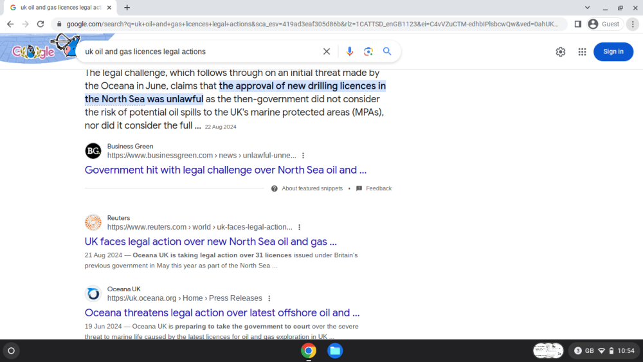The width and height of the screenshot is (643, 362).
Task: Open quick settings via the gear icon
Action: click(561, 51)
